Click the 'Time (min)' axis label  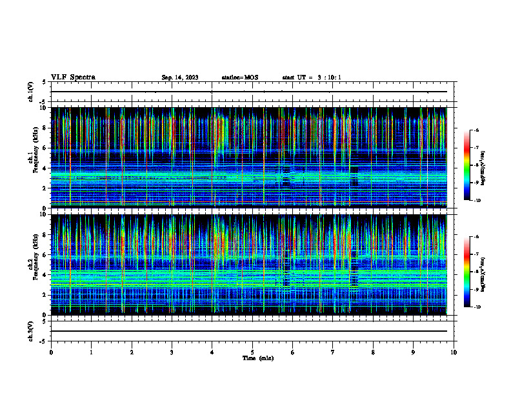point(258,358)
